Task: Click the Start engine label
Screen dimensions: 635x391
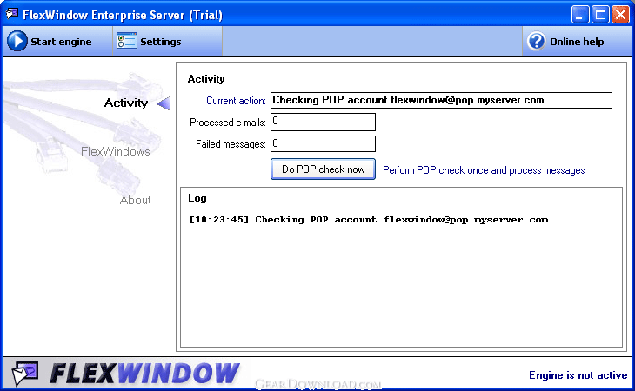Action: [x=61, y=42]
